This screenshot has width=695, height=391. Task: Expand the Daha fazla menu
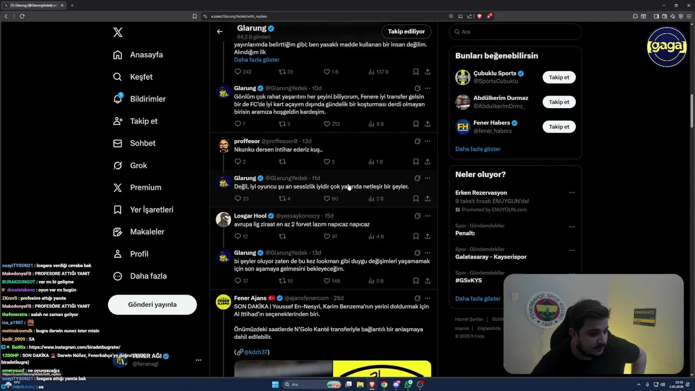tap(140, 276)
